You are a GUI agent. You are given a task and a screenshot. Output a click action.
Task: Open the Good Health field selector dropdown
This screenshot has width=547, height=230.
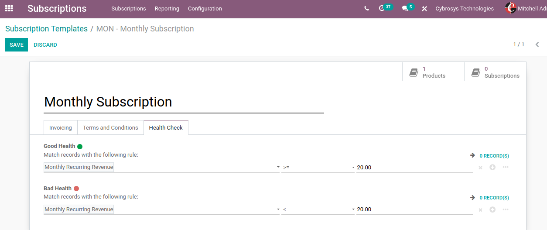(x=161, y=167)
